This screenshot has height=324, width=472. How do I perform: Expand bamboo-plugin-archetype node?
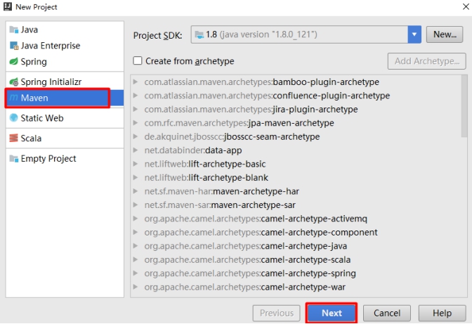pos(136,82)
